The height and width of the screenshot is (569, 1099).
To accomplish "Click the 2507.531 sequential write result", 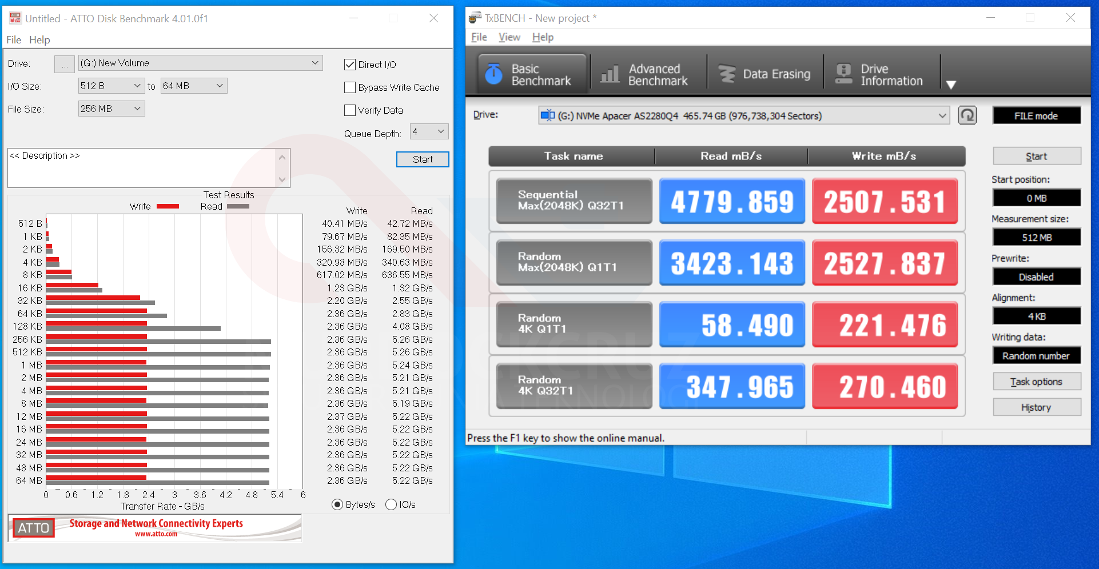I will pos(885,201).
